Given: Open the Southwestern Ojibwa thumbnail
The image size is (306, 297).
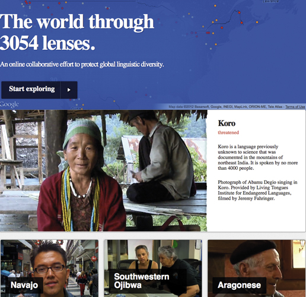Looking at the screenshot, I should coord(153,268).
